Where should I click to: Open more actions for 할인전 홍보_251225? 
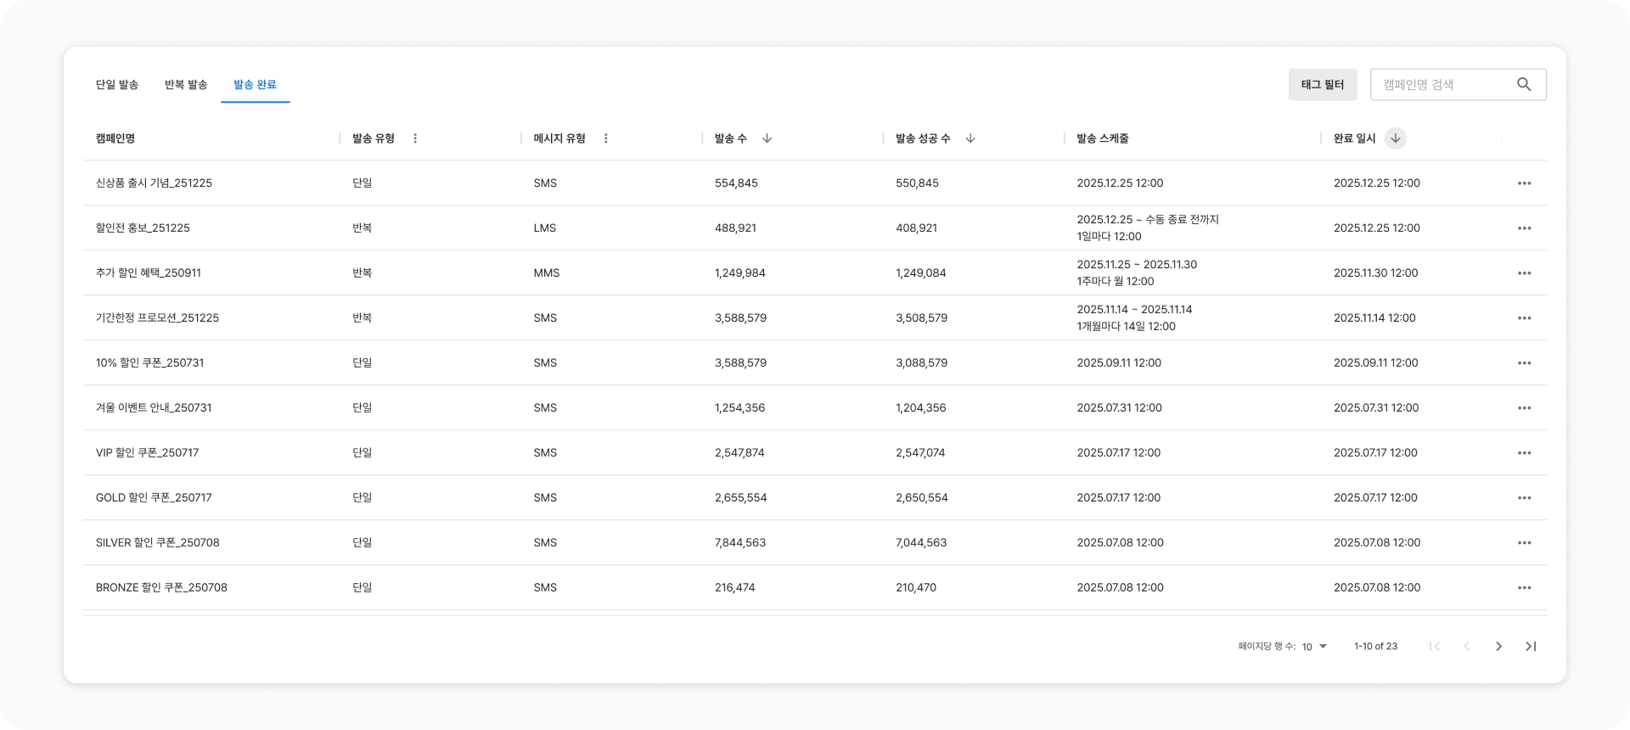(1524, 228)
